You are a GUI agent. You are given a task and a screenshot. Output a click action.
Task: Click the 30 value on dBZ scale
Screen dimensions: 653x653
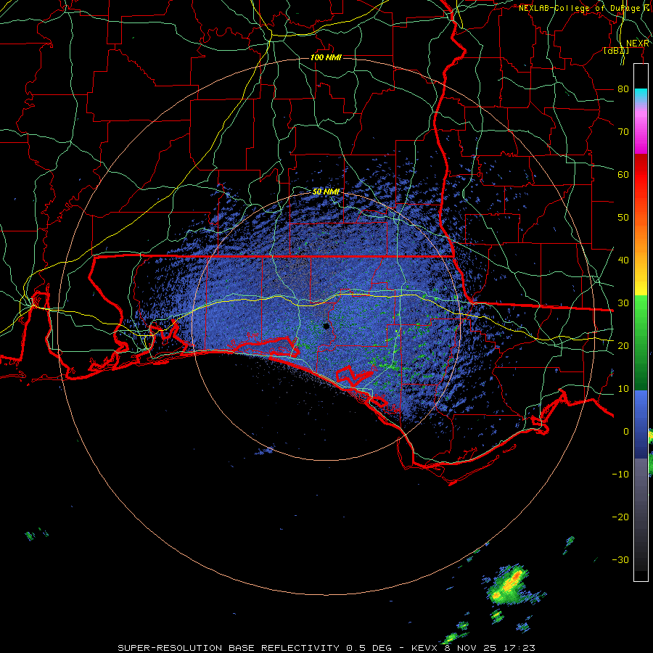click(623, 303)
